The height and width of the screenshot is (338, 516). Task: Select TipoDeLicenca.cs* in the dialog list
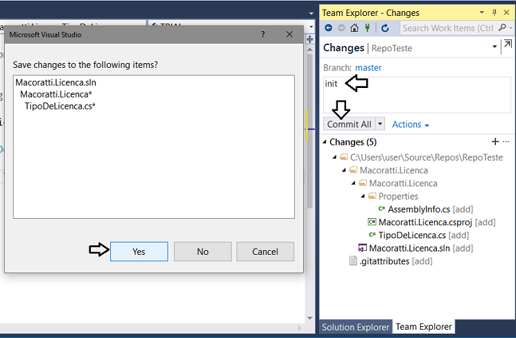[60, 106]
